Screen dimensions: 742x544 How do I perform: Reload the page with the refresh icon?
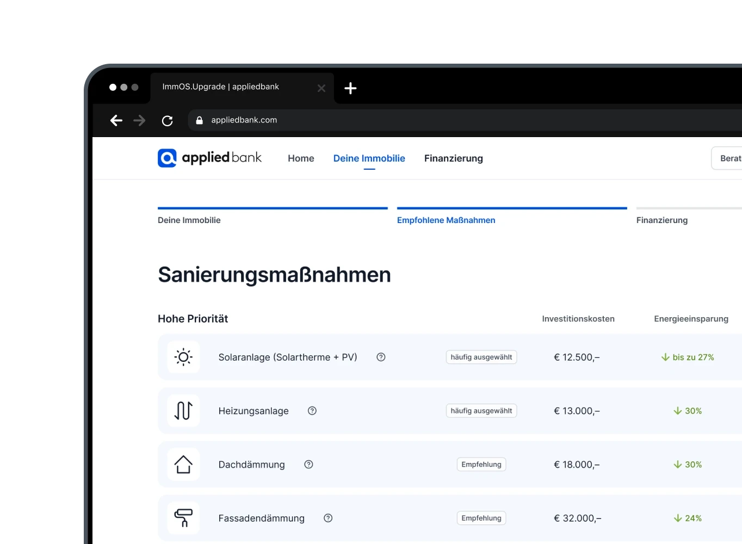(168, 120)
